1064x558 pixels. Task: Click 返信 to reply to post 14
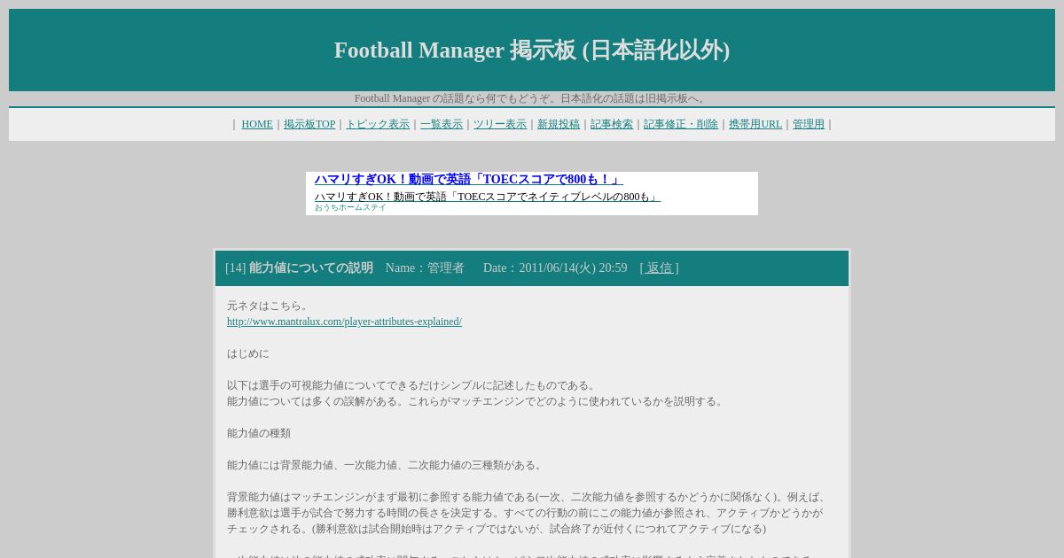coord(659,268)
